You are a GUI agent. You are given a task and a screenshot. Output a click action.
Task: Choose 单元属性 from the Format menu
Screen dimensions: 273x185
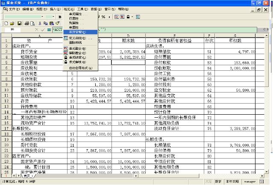[x=80, y=14]
